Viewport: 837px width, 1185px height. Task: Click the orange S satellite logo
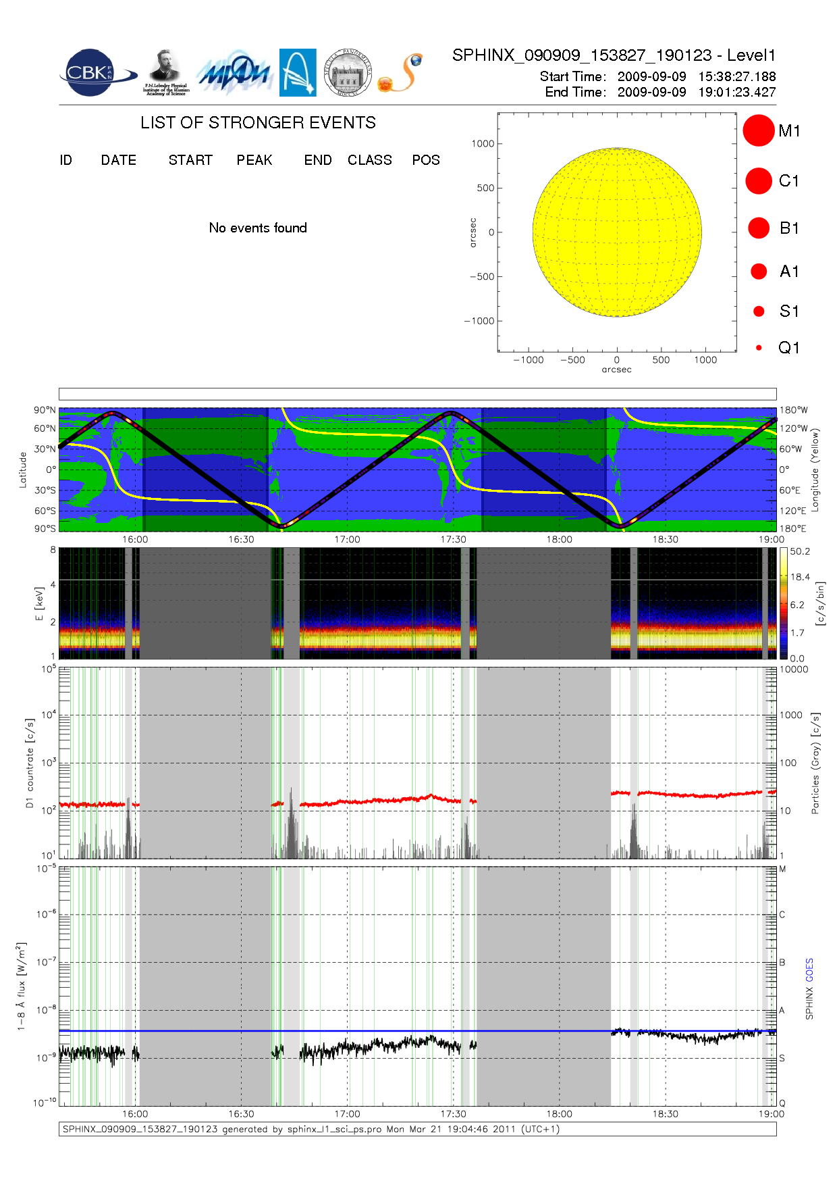pyautogui.click(x=400, y=74)
